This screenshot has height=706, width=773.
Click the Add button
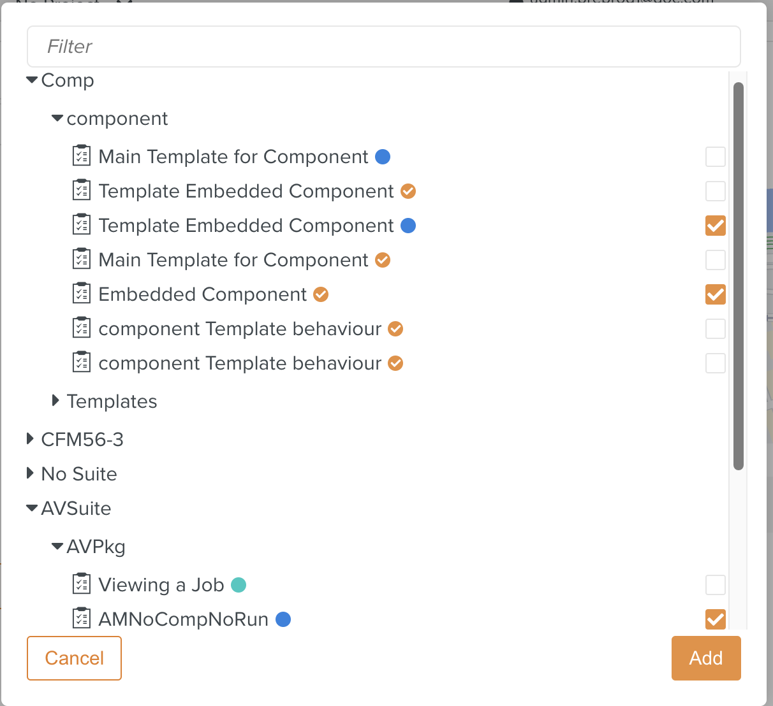(x=706, y=658)
